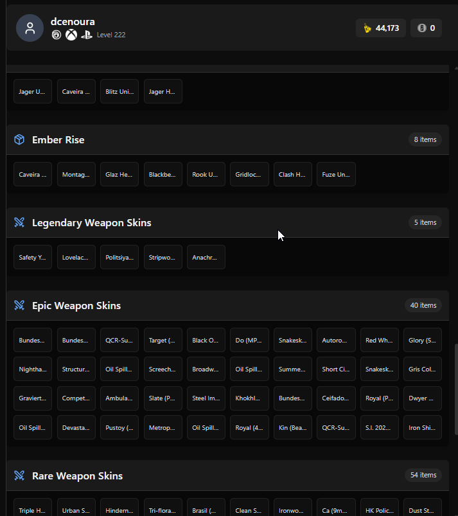
Task: Collapse the Ember Rise section header
Action: 227,139
